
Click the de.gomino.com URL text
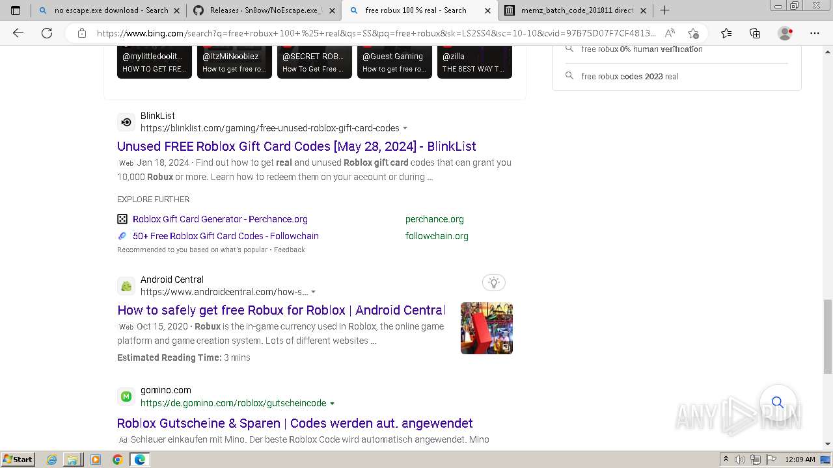(x=234, y=404)
